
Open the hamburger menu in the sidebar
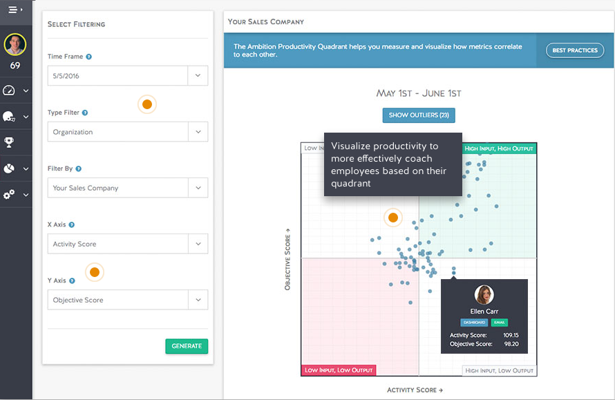pos(15,10)
